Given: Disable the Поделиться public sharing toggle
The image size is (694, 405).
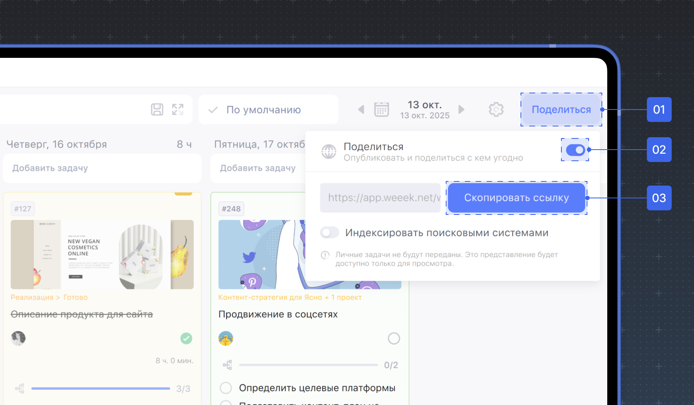Looking at the screenshot, I should [x=575, y=150].
